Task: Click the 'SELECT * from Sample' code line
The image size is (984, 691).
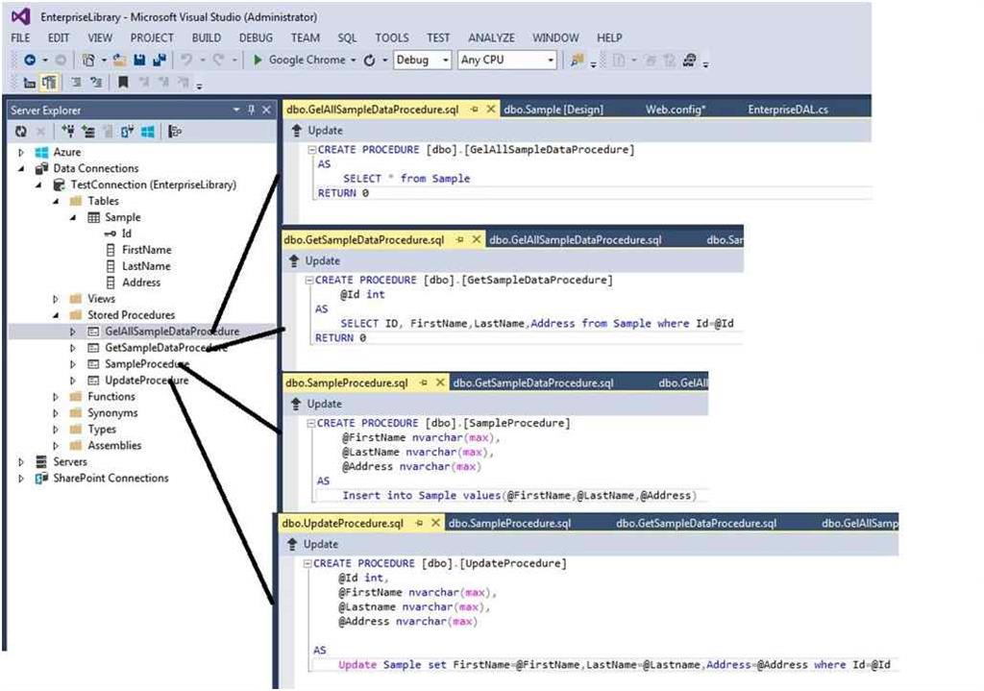Action: tap(406, 178)
